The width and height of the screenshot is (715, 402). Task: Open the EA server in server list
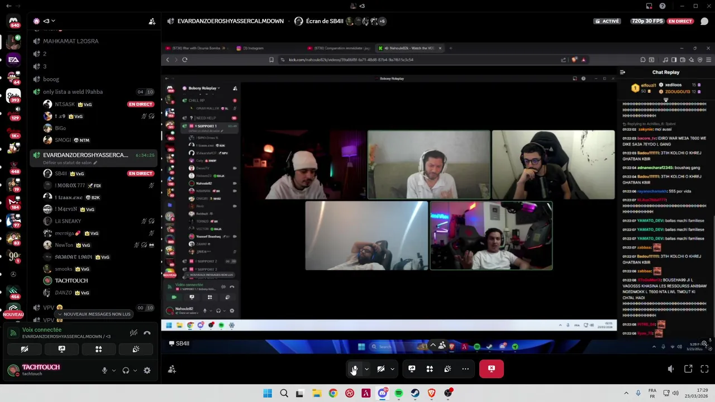(13, 60)
